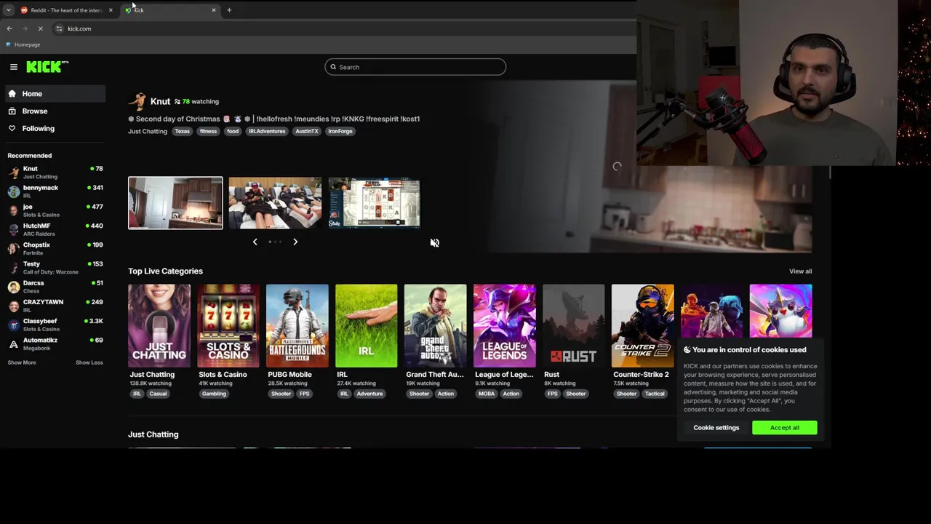Image resolution: width=931 pixels, height=524 pixels.
Task: Open the Counter-Strike 2 category card
Action: click(x=643, y=326)
